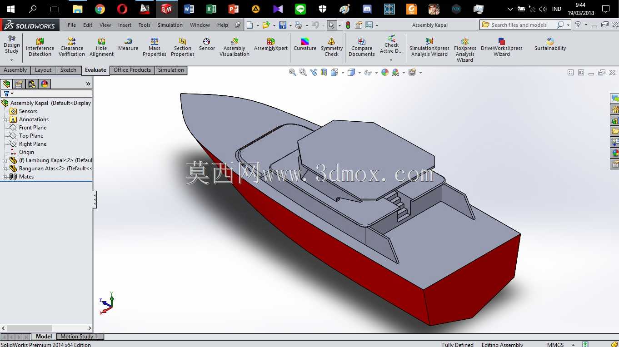Viewport: 619px width, 347px height.
Task: Show Curvature display
Action: (x=305, y=45)
